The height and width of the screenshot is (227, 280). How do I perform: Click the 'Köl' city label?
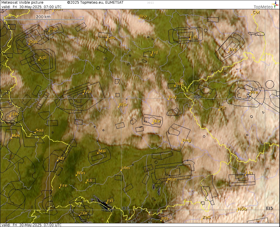pos(43,58)
